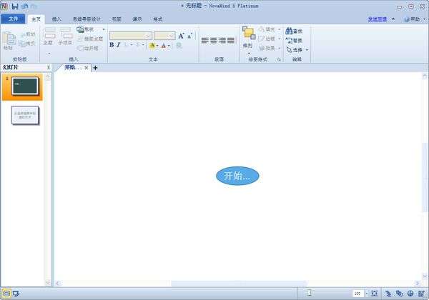The image size is (429, 300).
Task: Open the font size combo box
Action: click(164, 36)
